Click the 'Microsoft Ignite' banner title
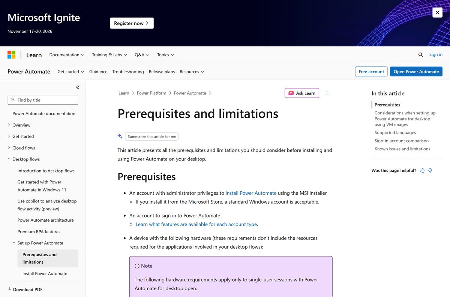Viewport: 450px width, 297px height. click(x=44, y=18)
